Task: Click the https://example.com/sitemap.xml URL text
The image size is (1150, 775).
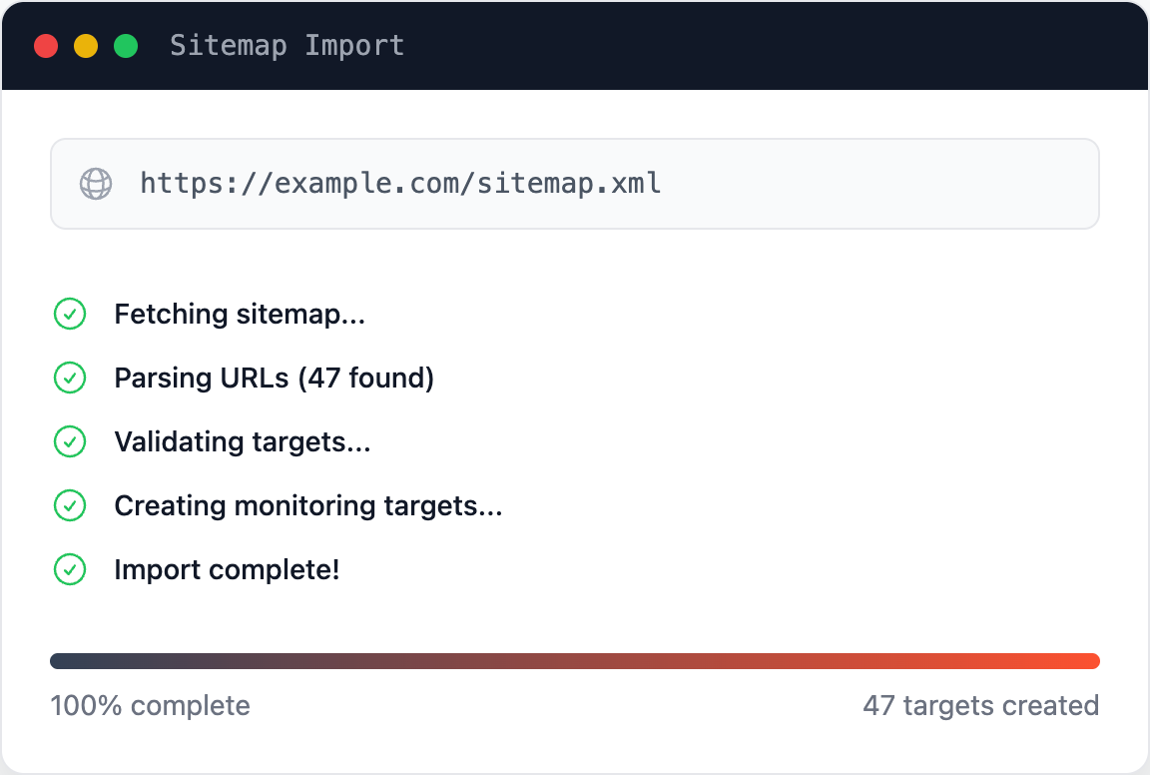Action: [400, 184]
